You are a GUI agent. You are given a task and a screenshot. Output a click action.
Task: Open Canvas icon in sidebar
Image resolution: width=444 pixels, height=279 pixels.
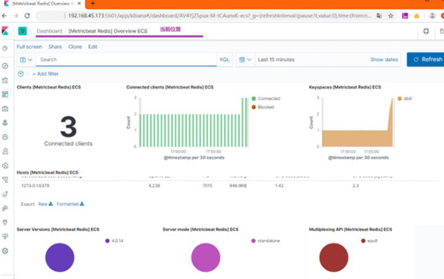pos(5,109)
